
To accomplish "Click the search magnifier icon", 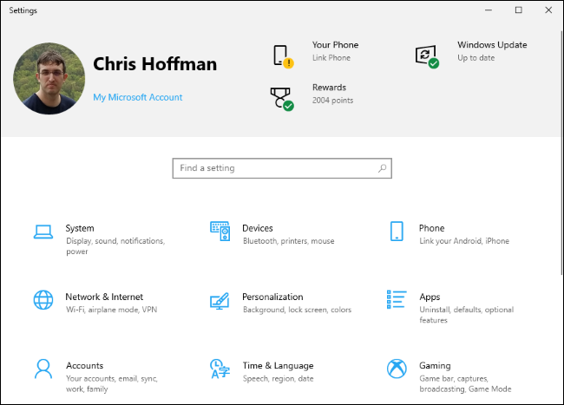I will [x=382, y=168].
